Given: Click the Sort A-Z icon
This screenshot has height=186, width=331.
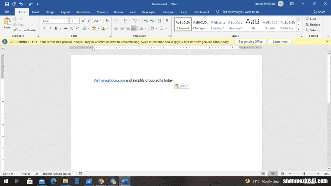Looking at the screenshot, I should (159, 21).
